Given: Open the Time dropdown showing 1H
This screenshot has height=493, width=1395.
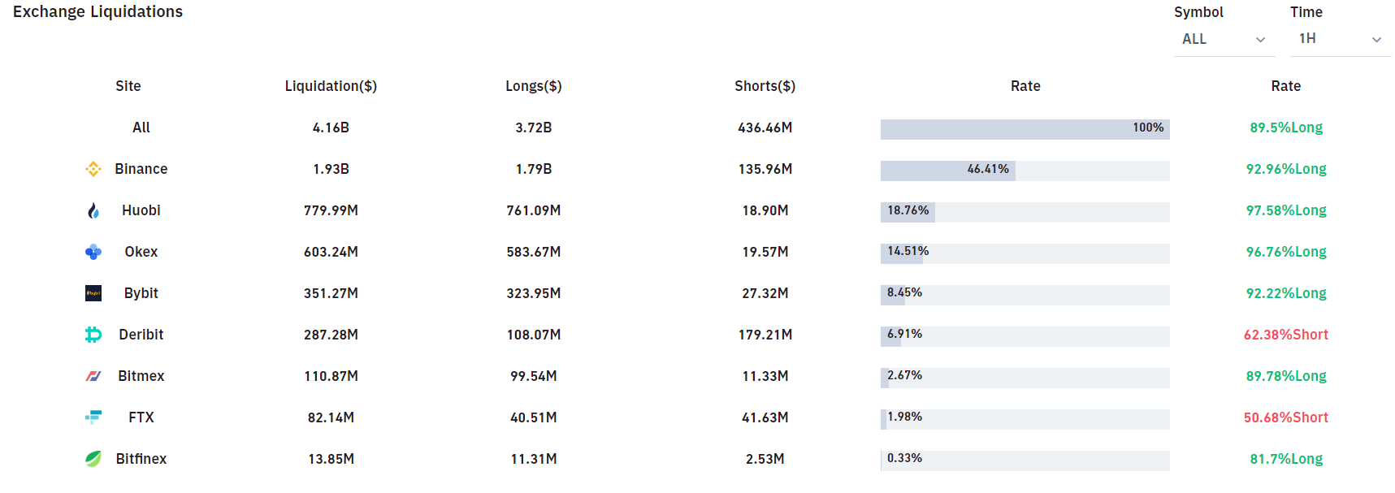Looking at the screenshot, I should tap(1339, 39).
